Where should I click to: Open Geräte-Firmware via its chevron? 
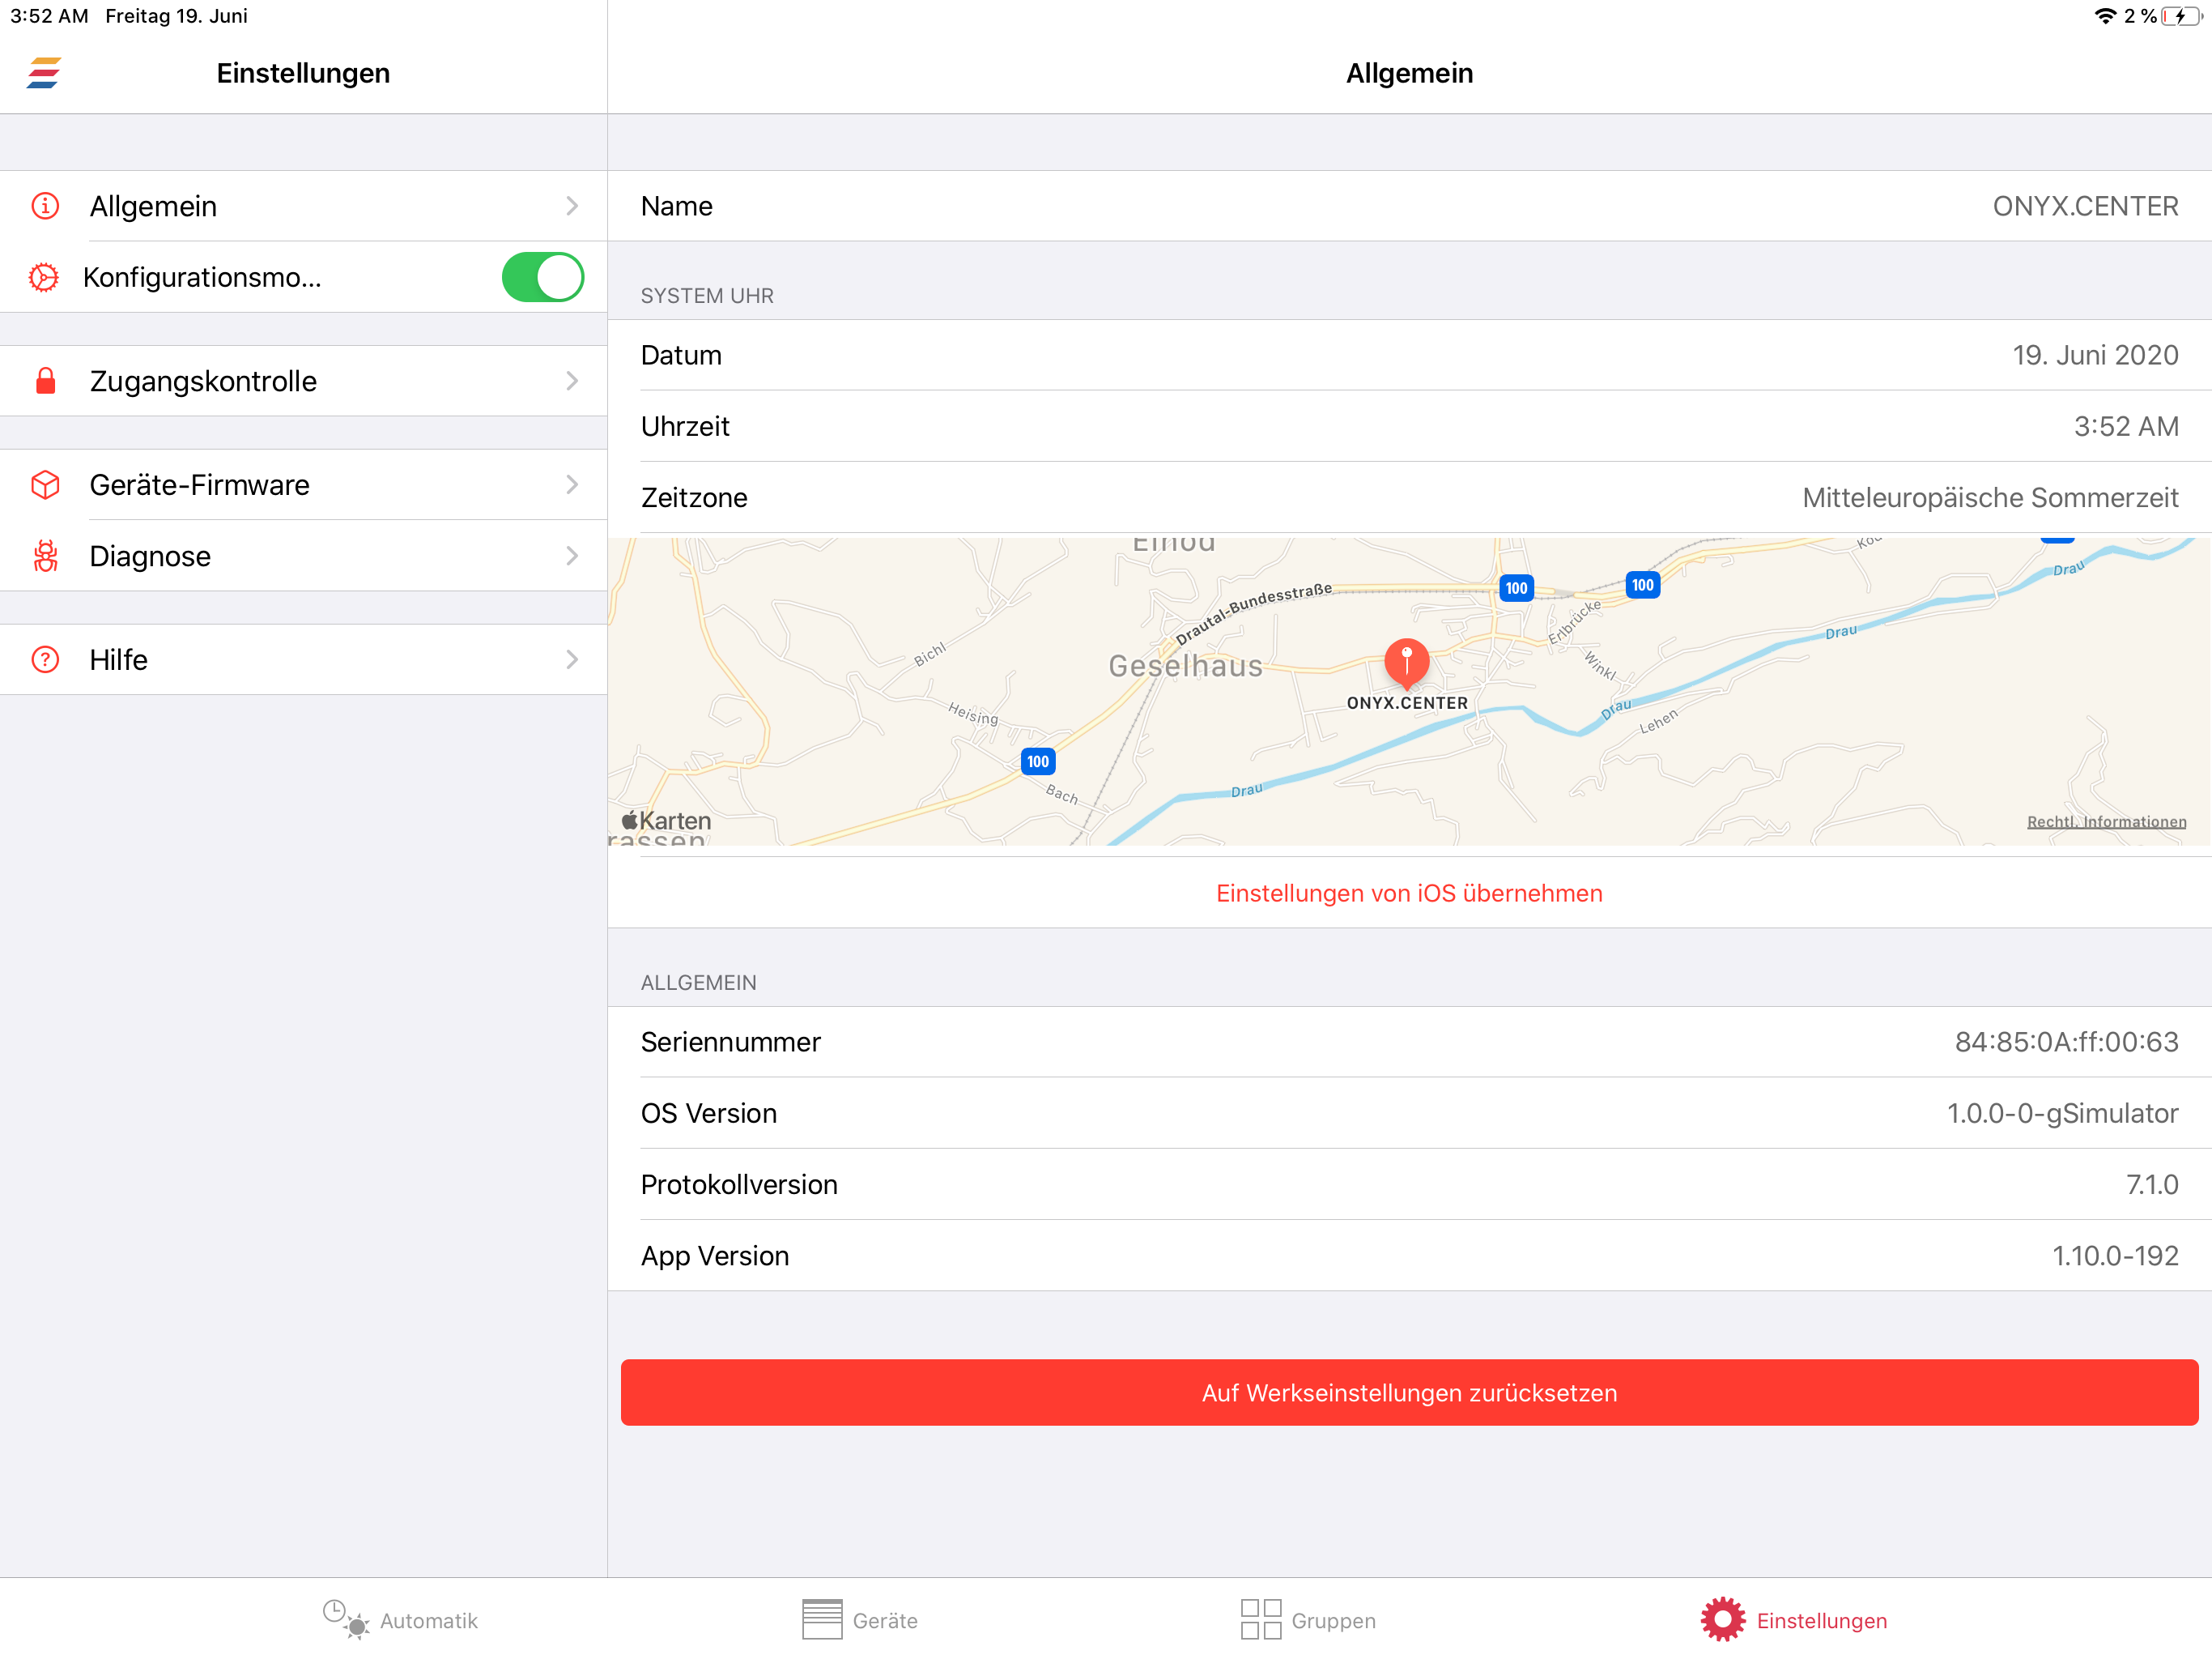[x=572, y=485]
